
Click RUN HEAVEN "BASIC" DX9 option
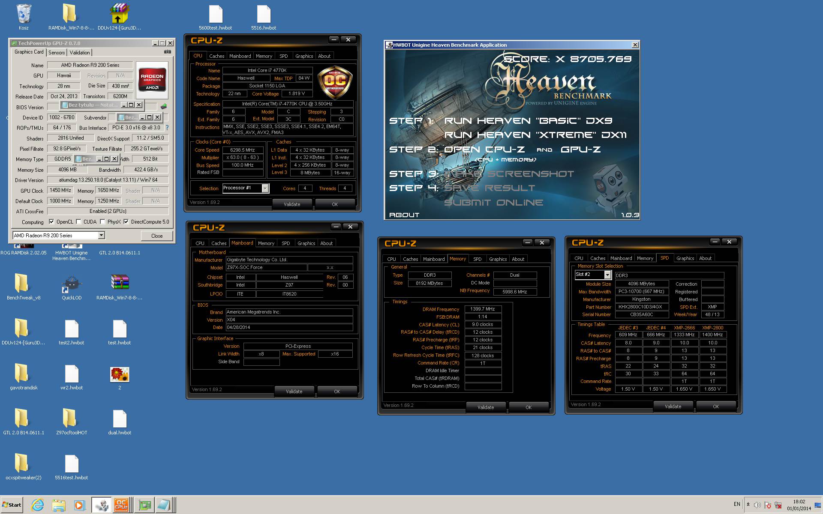pos(528,121)
